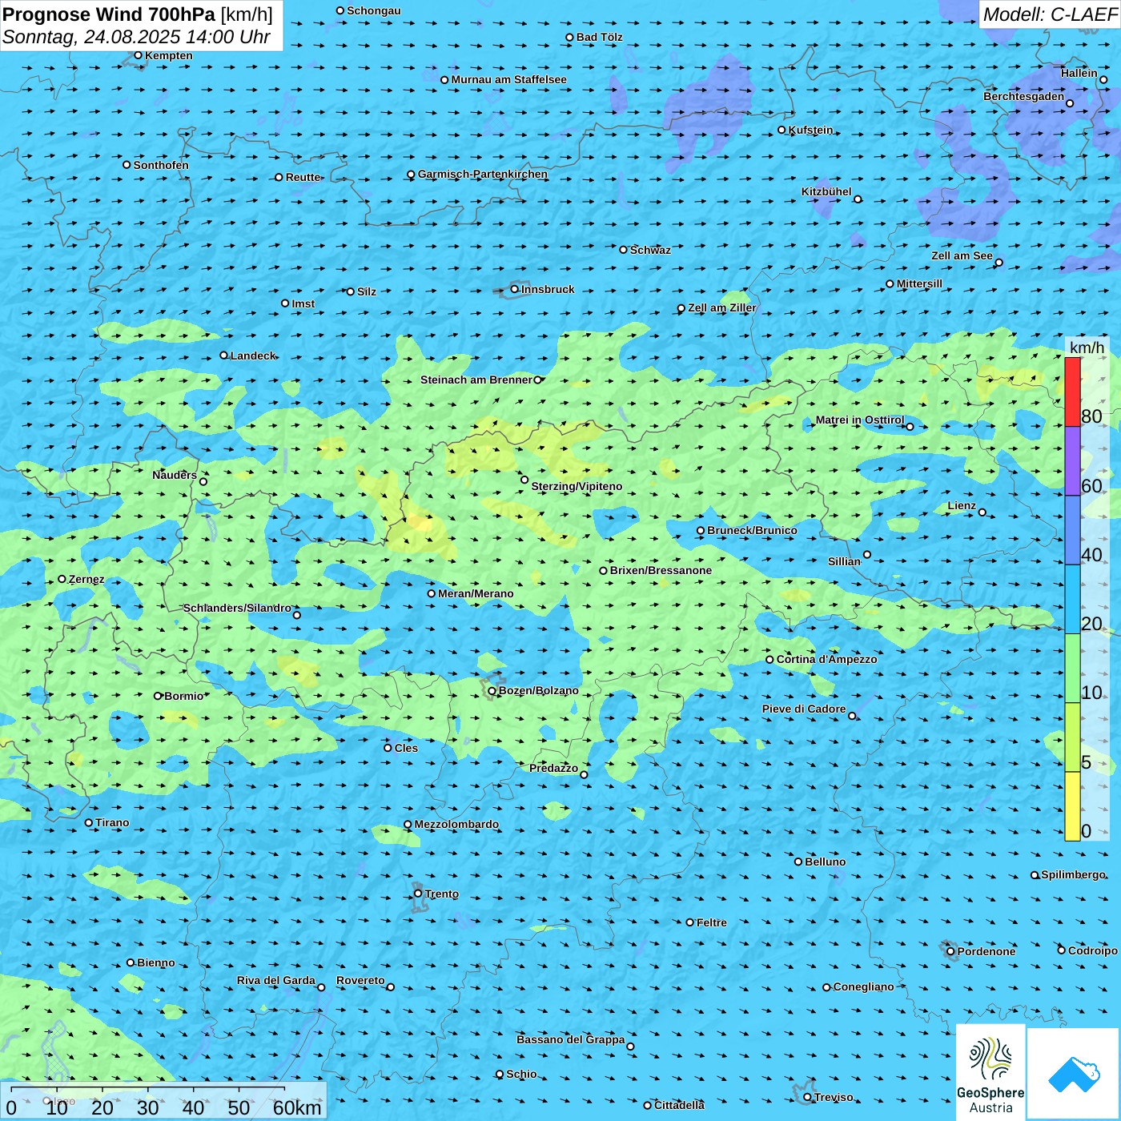This screenshot has height=1121, width=1121.
Task: Click the 'Prognose Wind 700hPa [km/h]' title
Action: click(x=138, y=14)
